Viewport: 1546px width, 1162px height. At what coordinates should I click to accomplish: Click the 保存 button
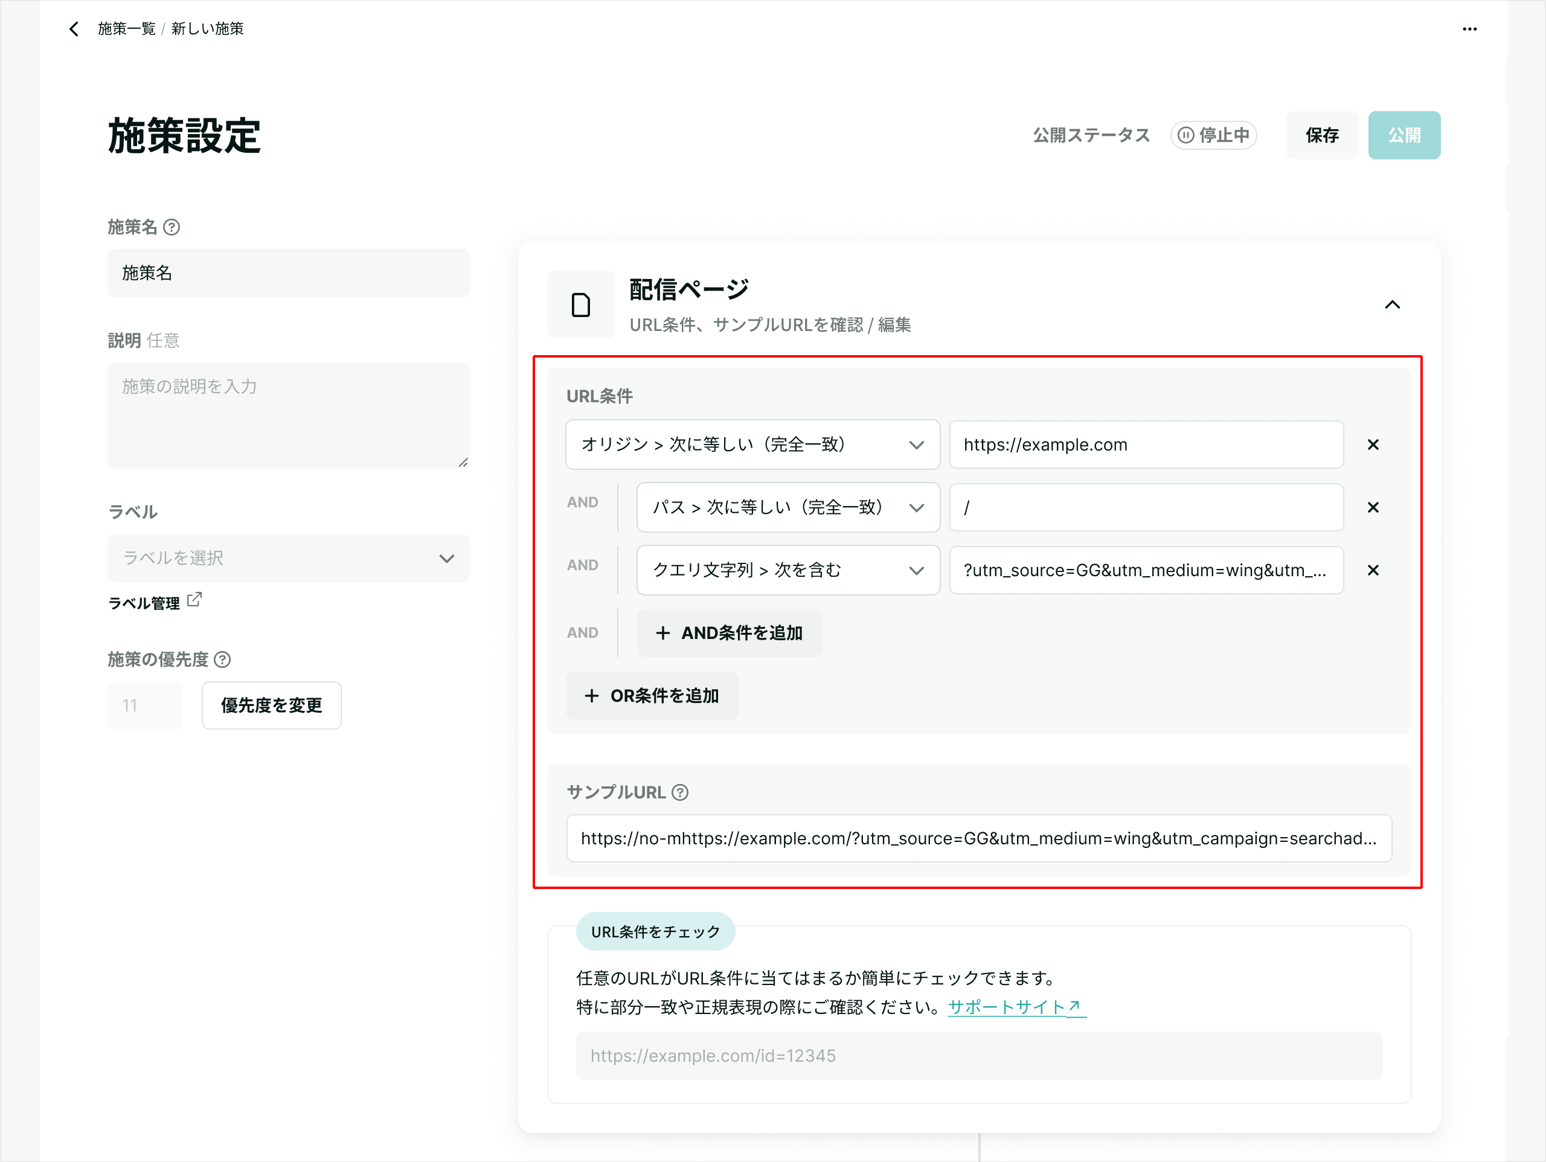click(1321, 135)
